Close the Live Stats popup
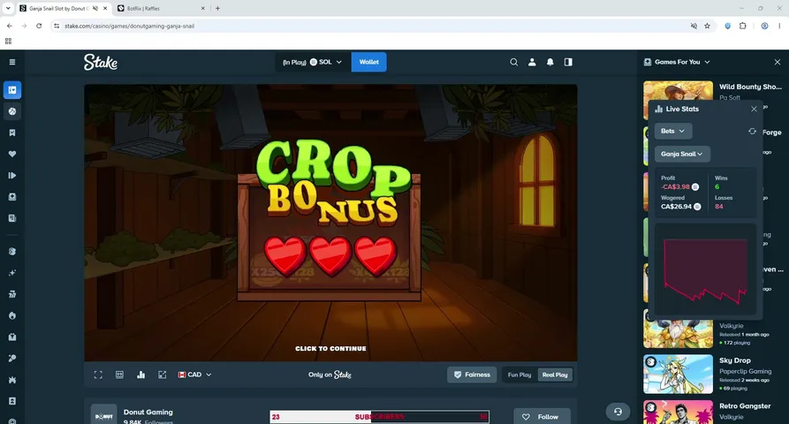This screenshot has width=789, height=424. click(754, 109)
